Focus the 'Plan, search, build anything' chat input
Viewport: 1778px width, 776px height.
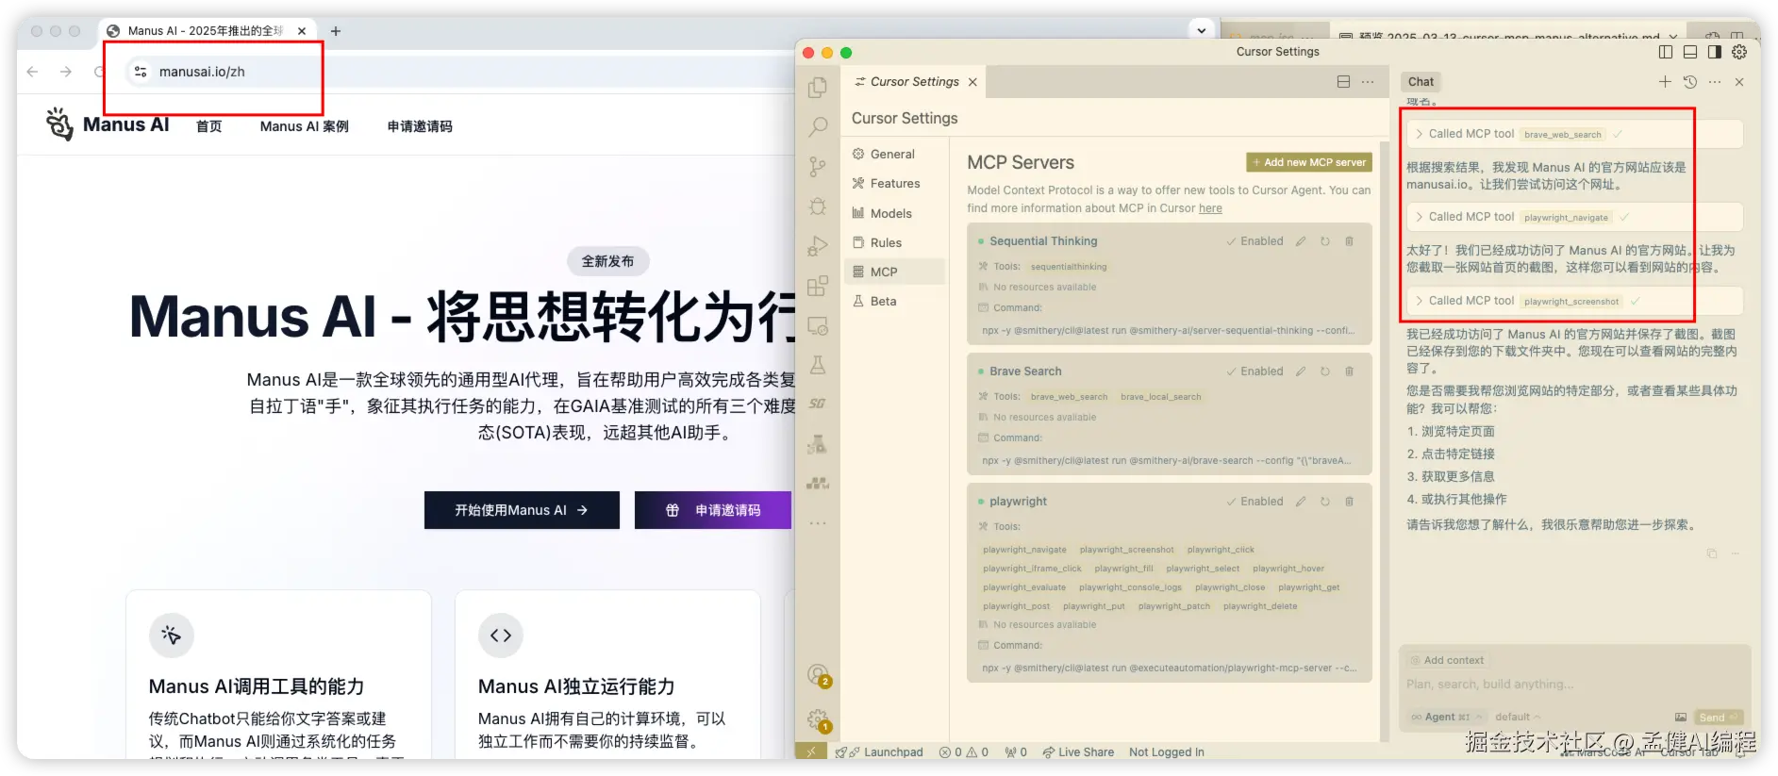click(x=1573, y=685)
